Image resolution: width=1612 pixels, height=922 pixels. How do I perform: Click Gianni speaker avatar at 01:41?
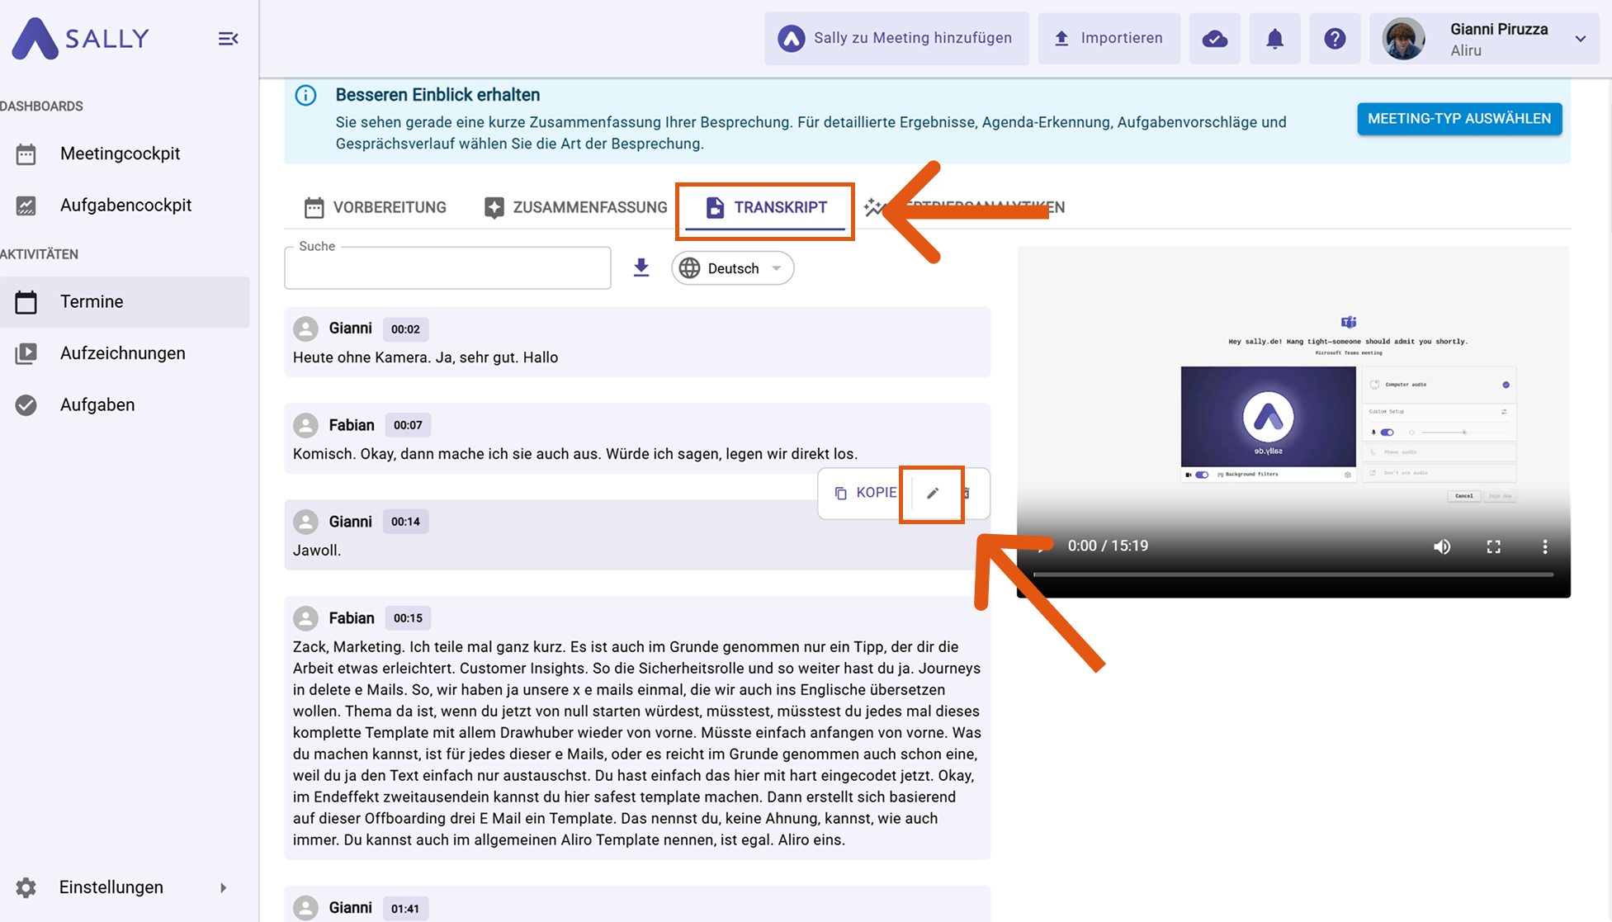pyautogui.click(x=305, y=908)
